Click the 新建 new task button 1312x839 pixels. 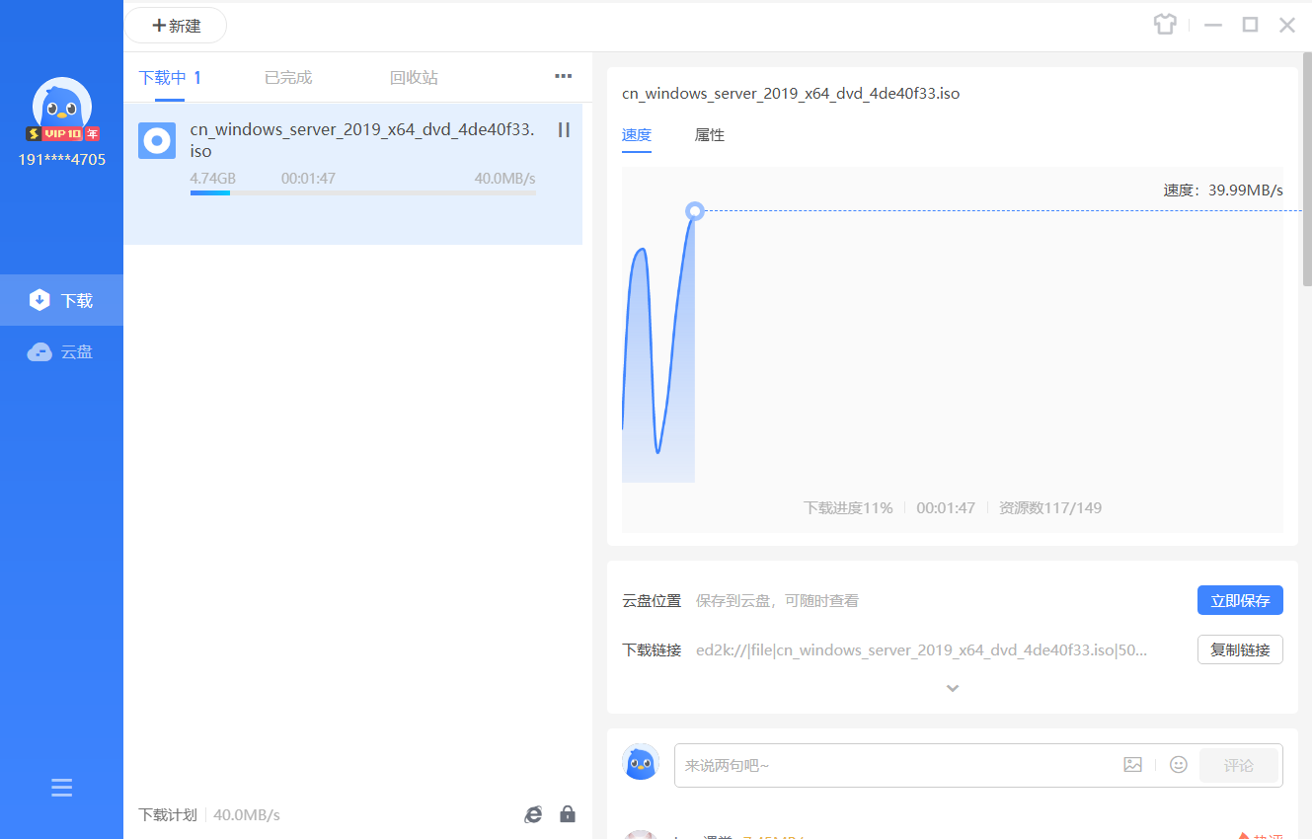point(176,26)
